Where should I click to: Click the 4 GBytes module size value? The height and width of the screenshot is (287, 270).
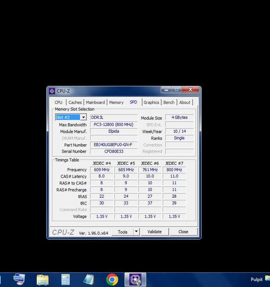click(x=179, y=117)
